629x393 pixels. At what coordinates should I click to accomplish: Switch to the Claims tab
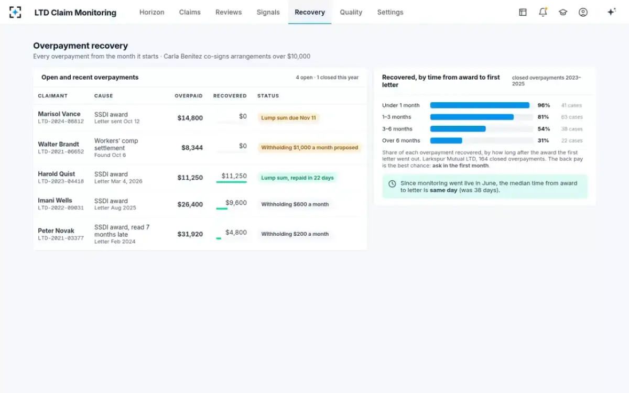tap(190, 12)
